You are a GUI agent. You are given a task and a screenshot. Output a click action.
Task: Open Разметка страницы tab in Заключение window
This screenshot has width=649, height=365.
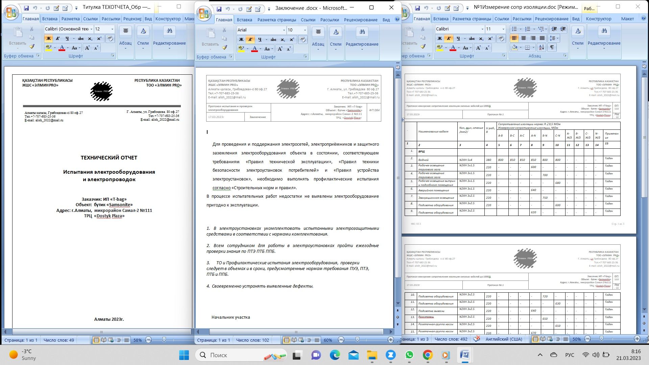[277, 20]
